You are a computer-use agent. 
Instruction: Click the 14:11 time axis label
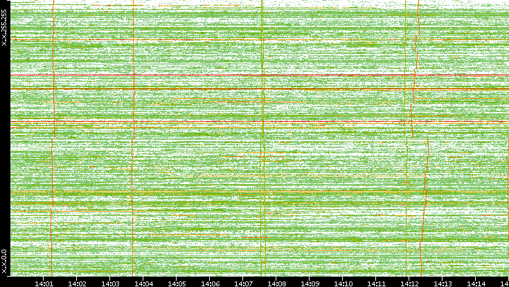click(x=376, y=284)
